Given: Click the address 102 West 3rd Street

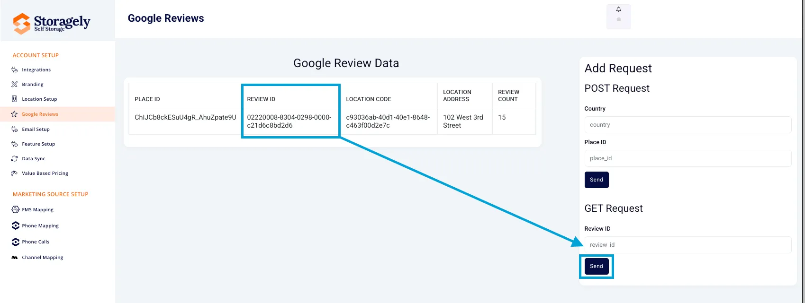Looking at the screenshot, I should [x=463, y=121].
